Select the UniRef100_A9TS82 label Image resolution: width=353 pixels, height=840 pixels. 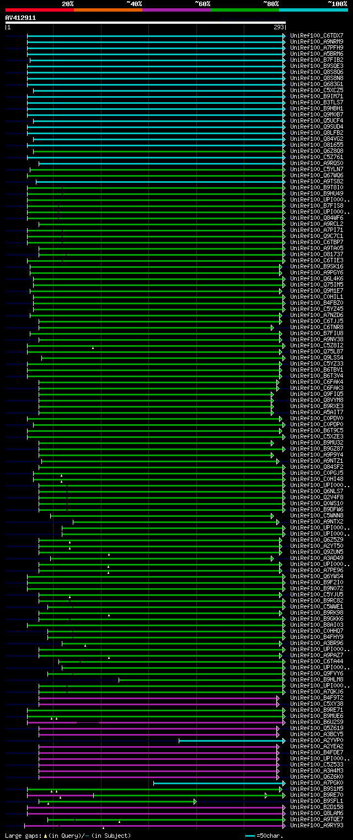[x=317, y=181]
